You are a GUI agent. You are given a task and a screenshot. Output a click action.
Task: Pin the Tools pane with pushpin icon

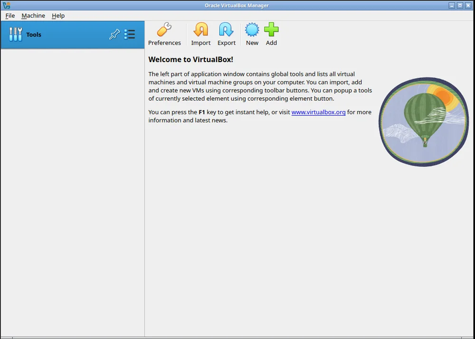[x=114, y=35]
